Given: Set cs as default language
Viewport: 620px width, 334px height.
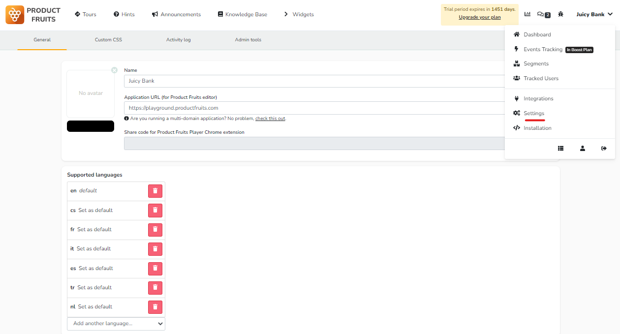Looking at the screenshot, I should (95, 210).
